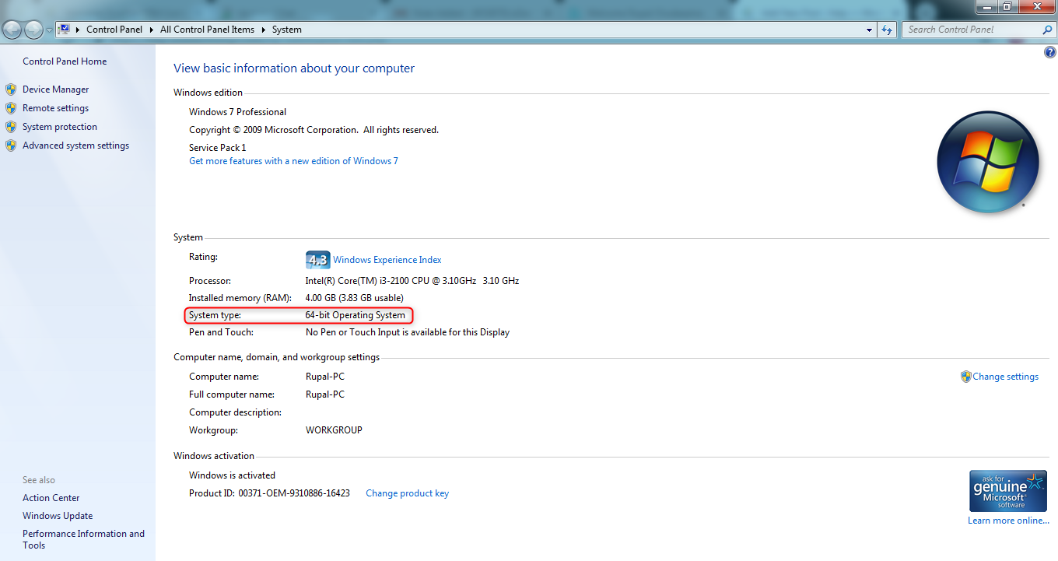The width and height of the screenshot is (1058, 561).
Task: Expand arrow after Control Panel breadcrumb
Action: [152, 30]
